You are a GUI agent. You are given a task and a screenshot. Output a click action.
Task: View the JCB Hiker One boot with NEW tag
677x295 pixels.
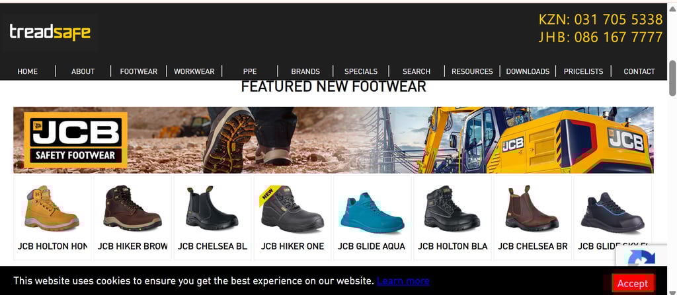pyautogui.click(x=292, y=209)
